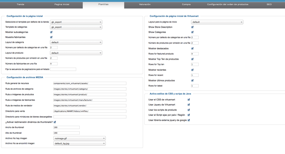Click Ruta de archivos de categoría field
The image size is (285, 154).
coord(90,89)
